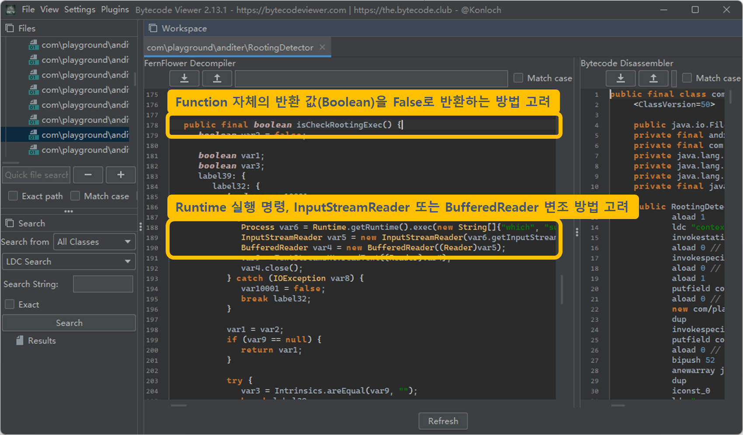Click the Search panel icon

click(10, 223)
